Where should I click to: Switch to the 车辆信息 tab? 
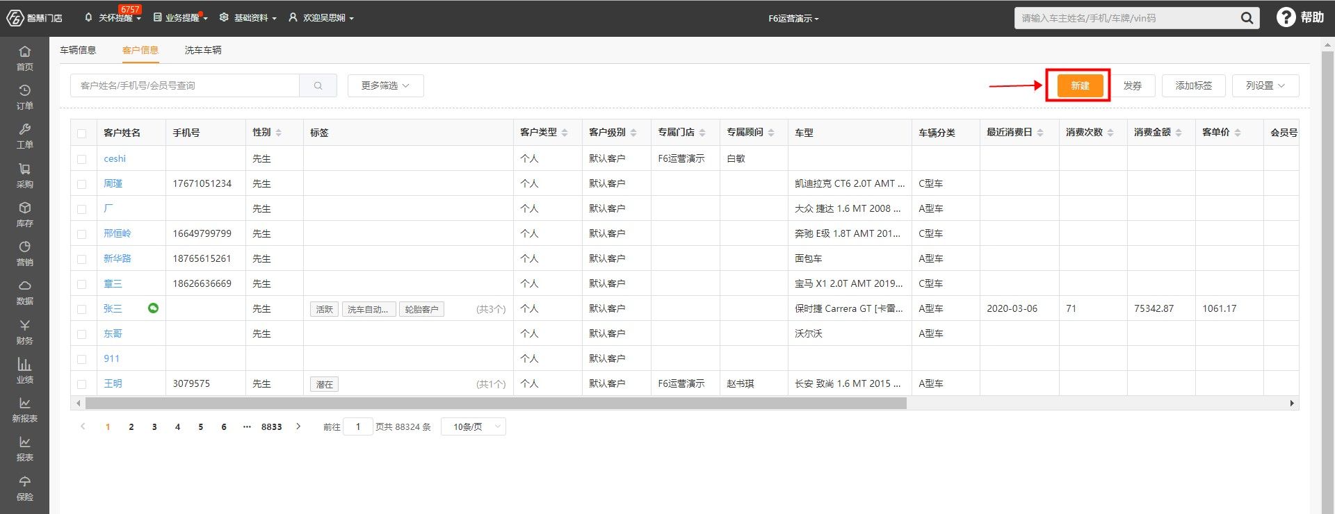[78, 50]
